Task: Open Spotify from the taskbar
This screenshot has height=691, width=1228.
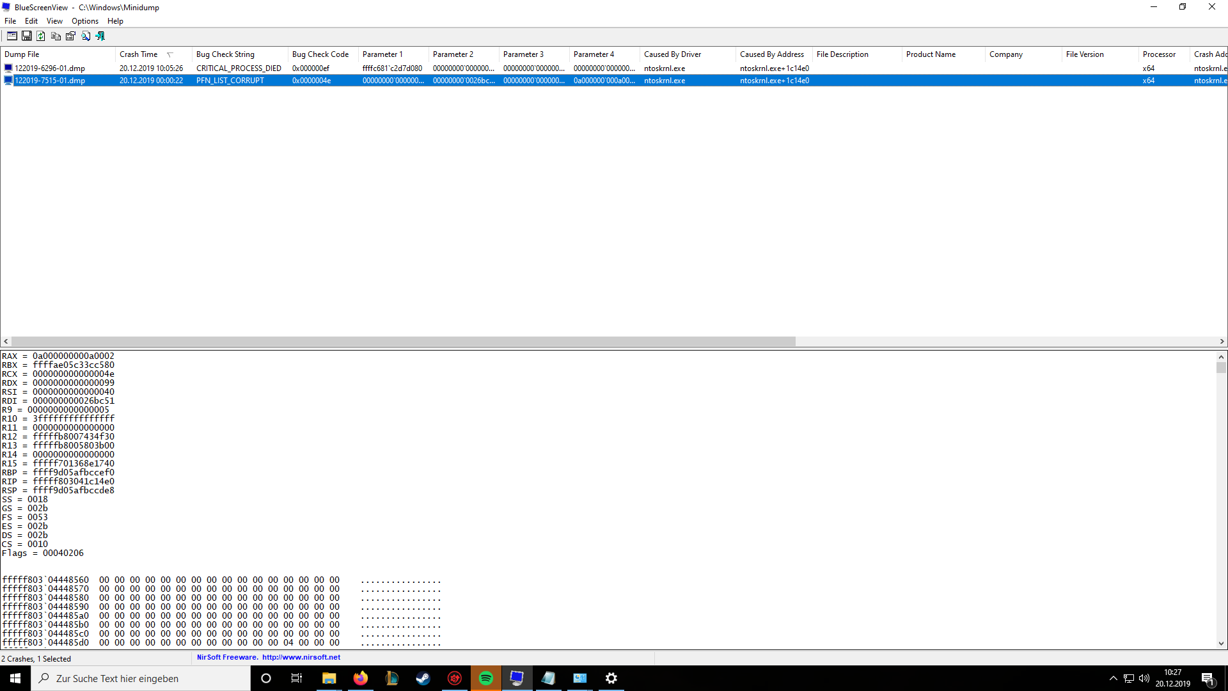Action: click(485, 678)
